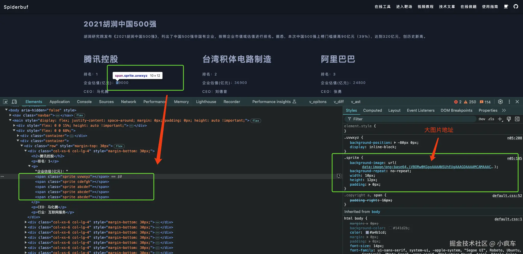Click the 在线工具 navbar link
The height and width of the screenshot is (254, 523).
click(x=382, y=7)
